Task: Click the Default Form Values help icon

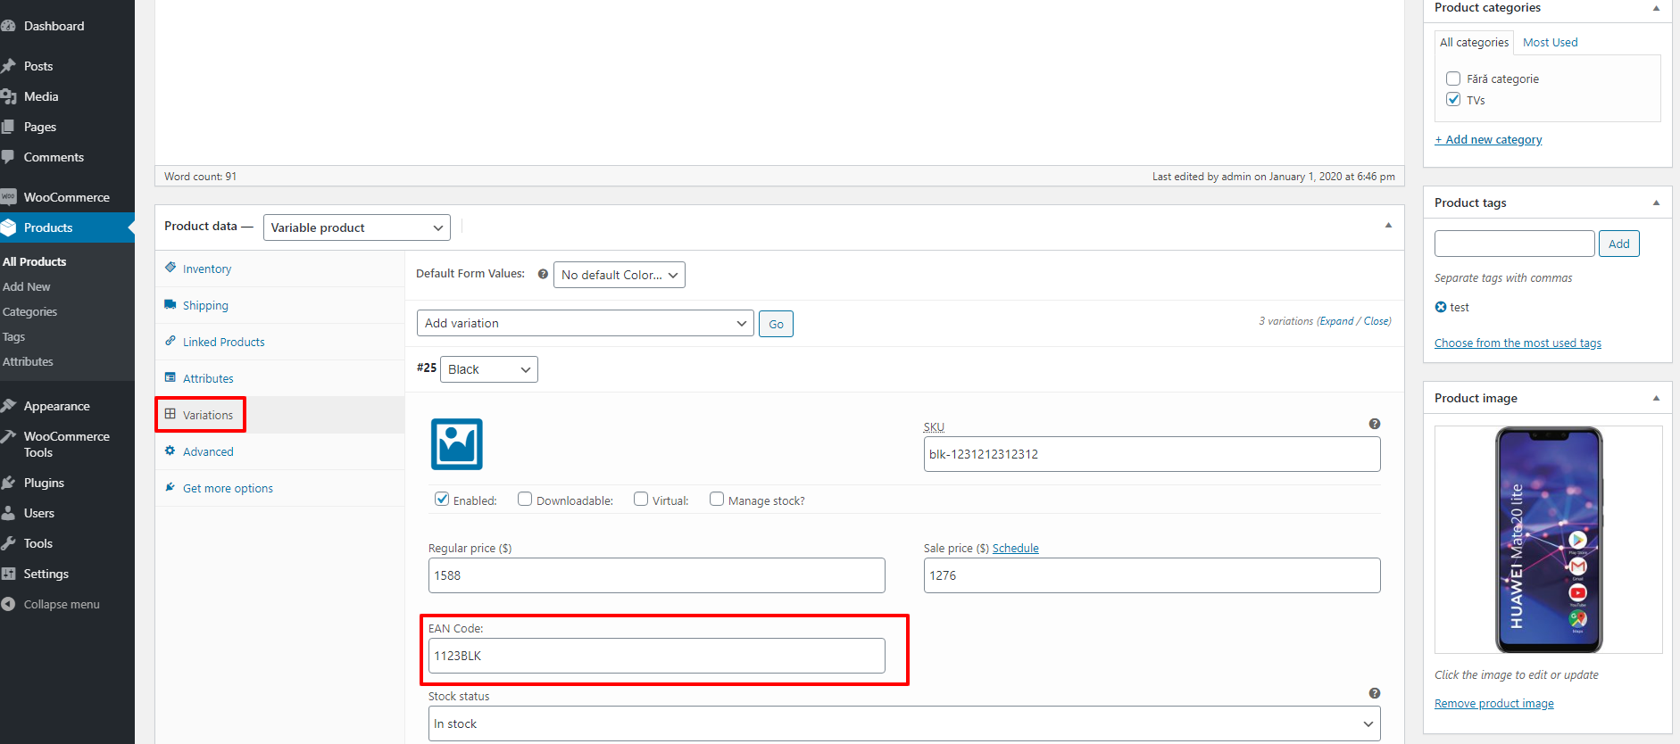Action: coord(543,275)
